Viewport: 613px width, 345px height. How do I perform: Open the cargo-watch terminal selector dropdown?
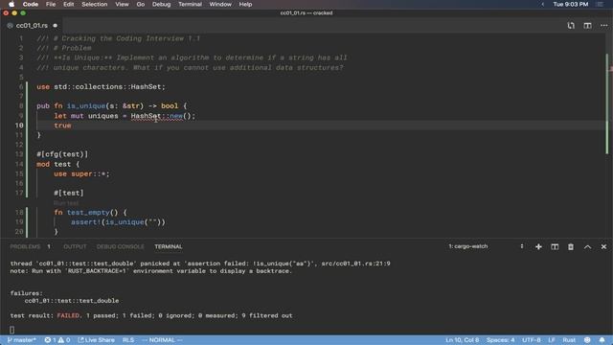point(486,246)
